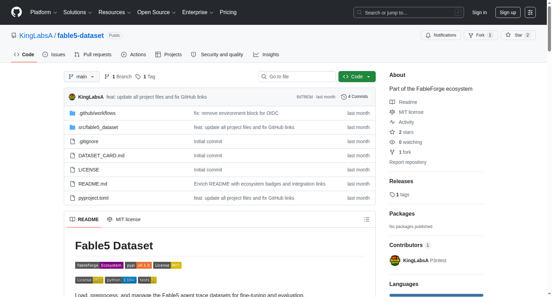552x297 pixels.
Task: Open the Security and quality tab
Action: pos(217,55)
